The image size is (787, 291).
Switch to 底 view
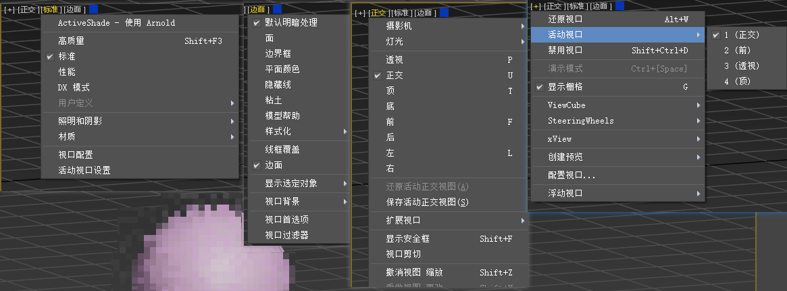click(x=448, y=107)
